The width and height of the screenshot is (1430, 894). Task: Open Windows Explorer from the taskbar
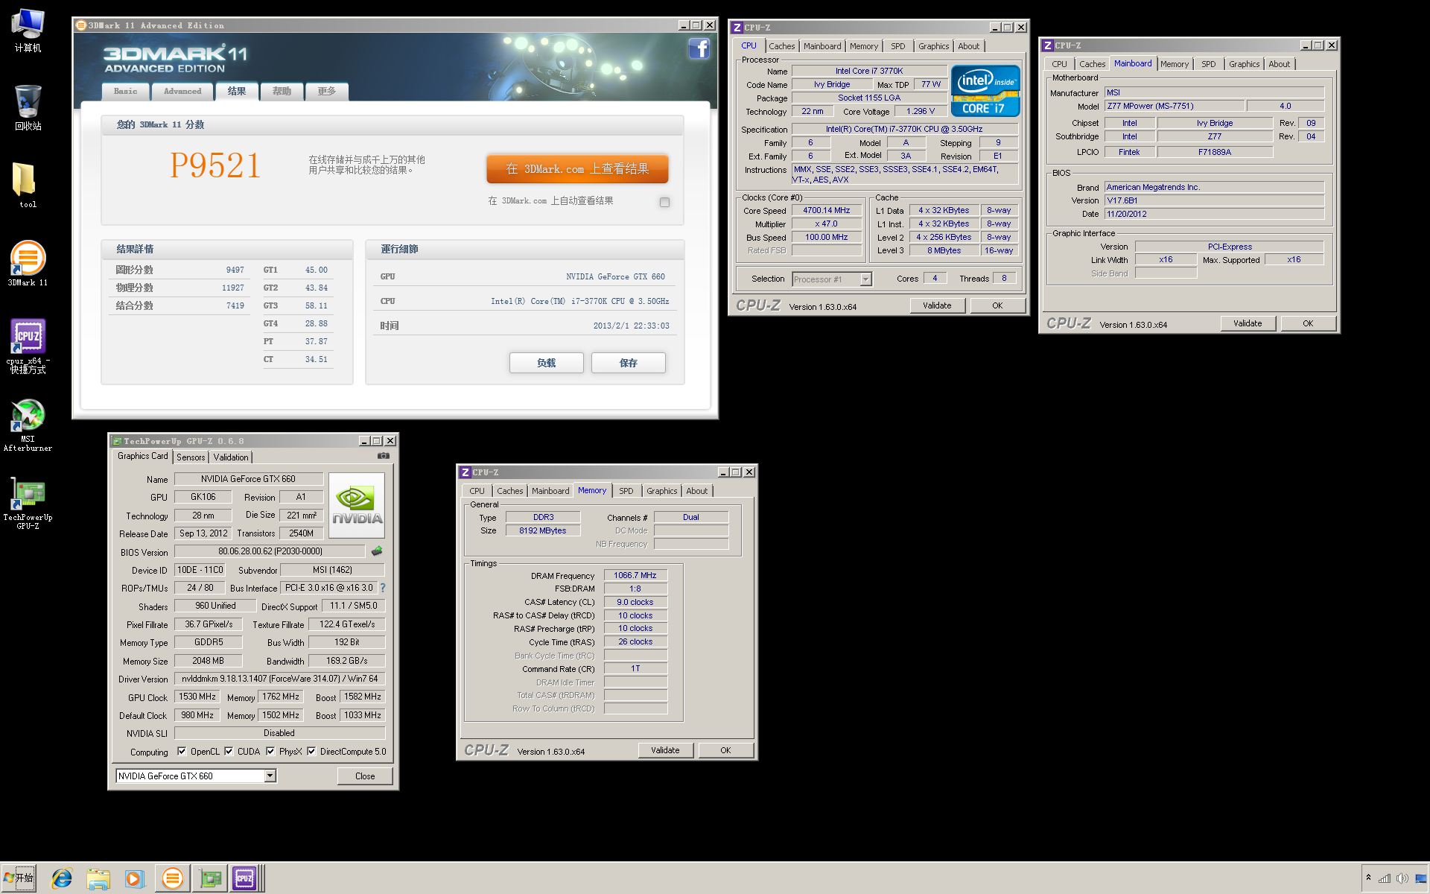[x=98, y=878]
